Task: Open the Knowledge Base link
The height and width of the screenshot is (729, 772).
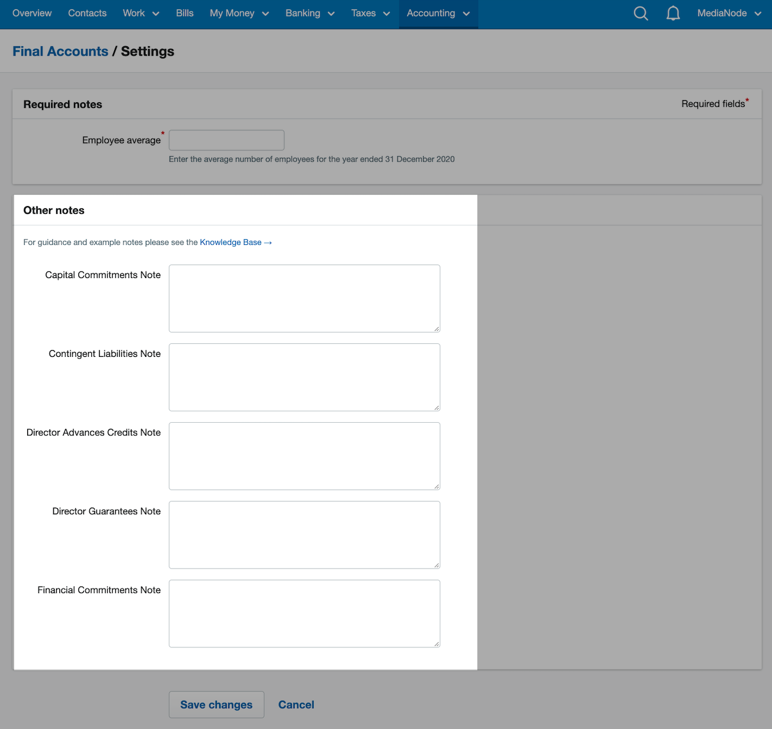Action: [231, 242]
